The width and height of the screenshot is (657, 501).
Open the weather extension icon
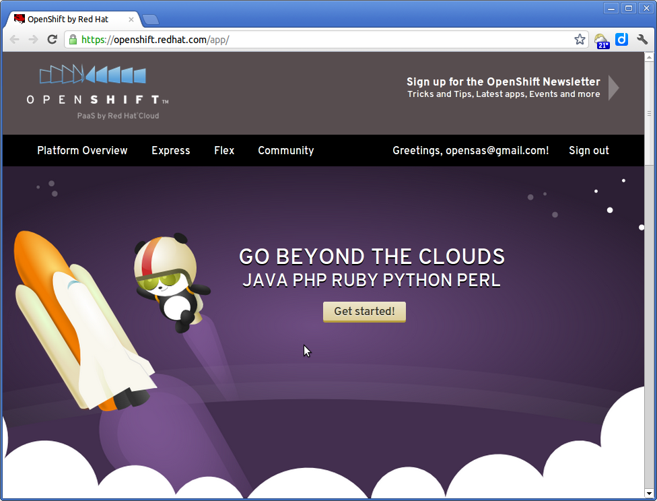[602, 40]
